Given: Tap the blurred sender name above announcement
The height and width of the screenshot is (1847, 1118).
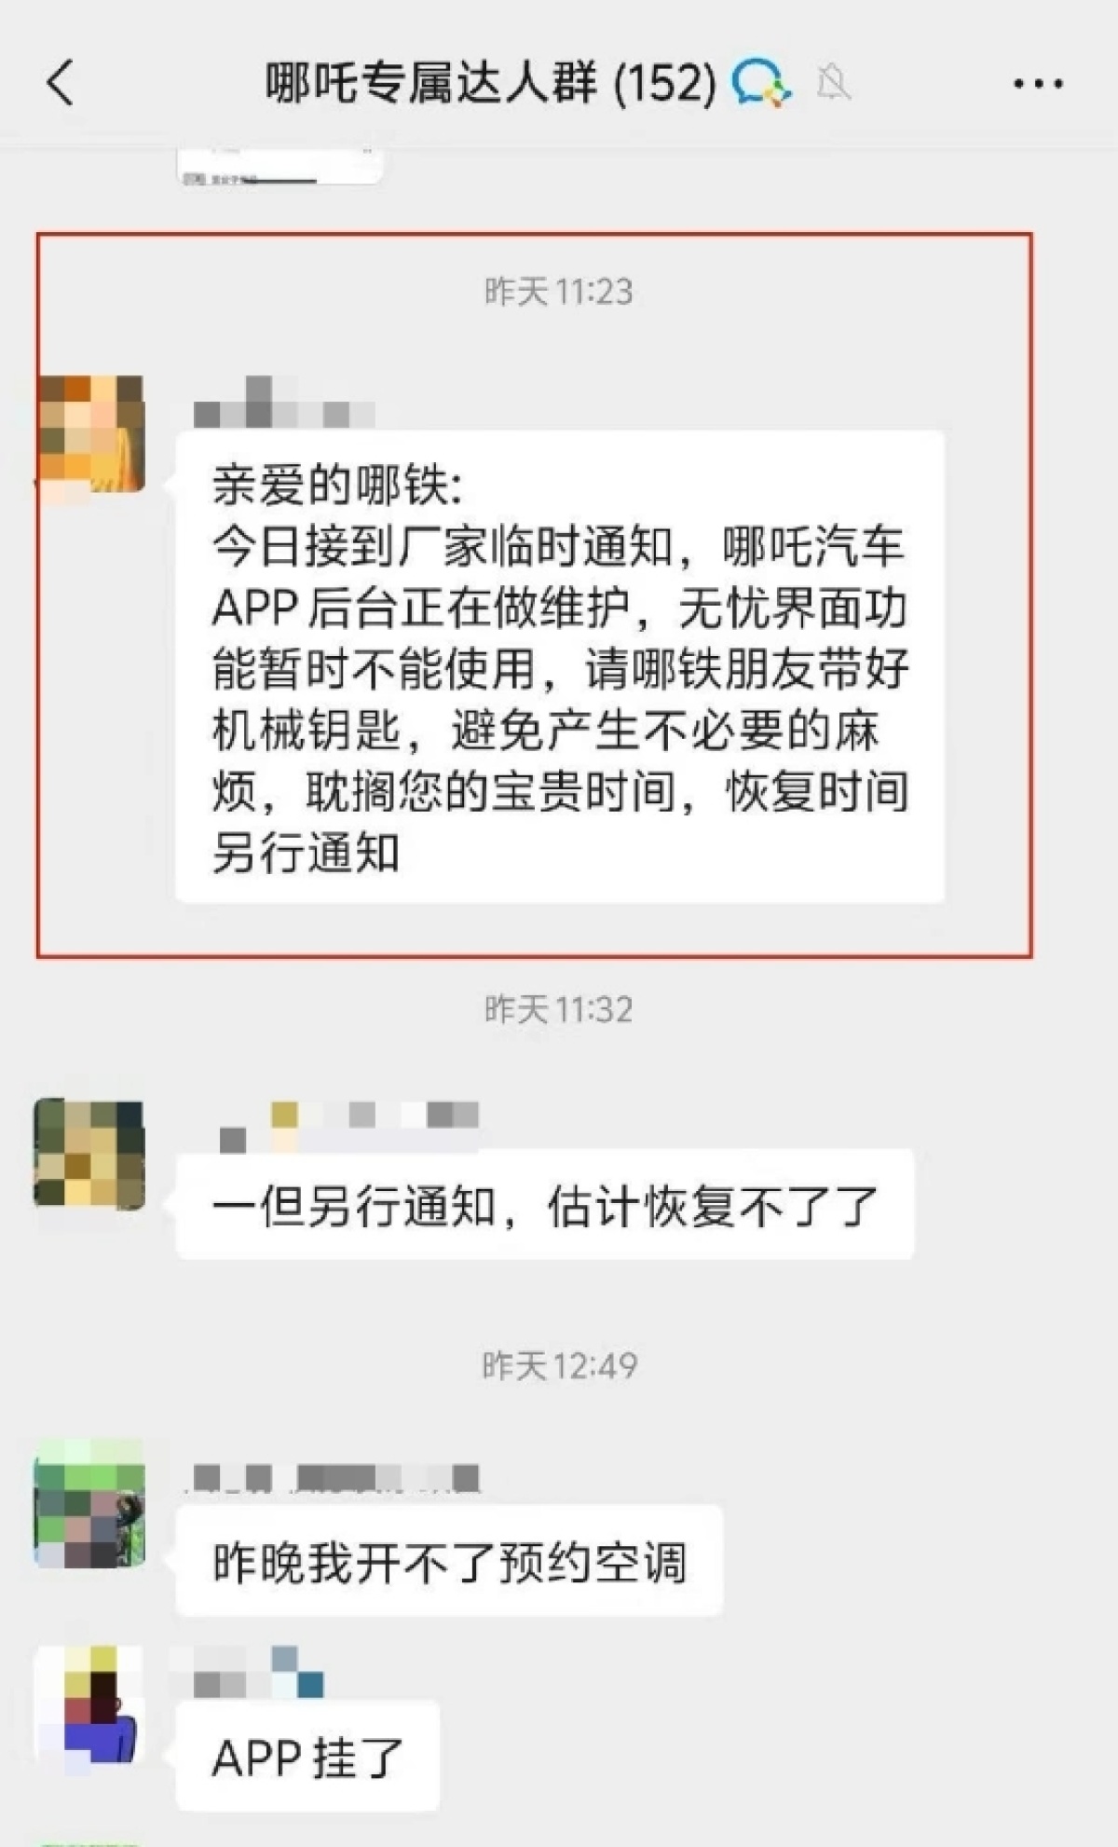Looking at the screenshot, I should (x=283, y=403).
